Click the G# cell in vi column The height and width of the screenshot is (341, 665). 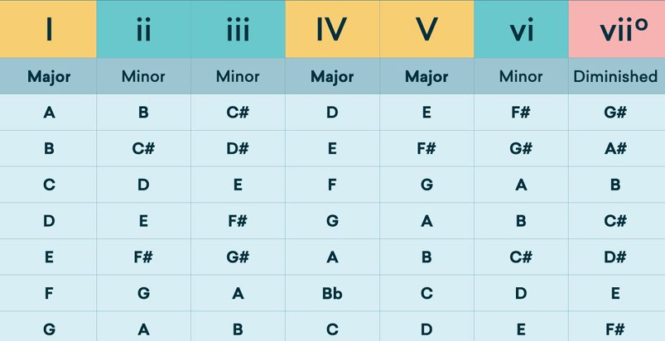pyautogui.click(x=521, y=148)
